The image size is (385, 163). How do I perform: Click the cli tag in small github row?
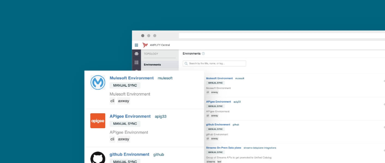click(208, 139)
